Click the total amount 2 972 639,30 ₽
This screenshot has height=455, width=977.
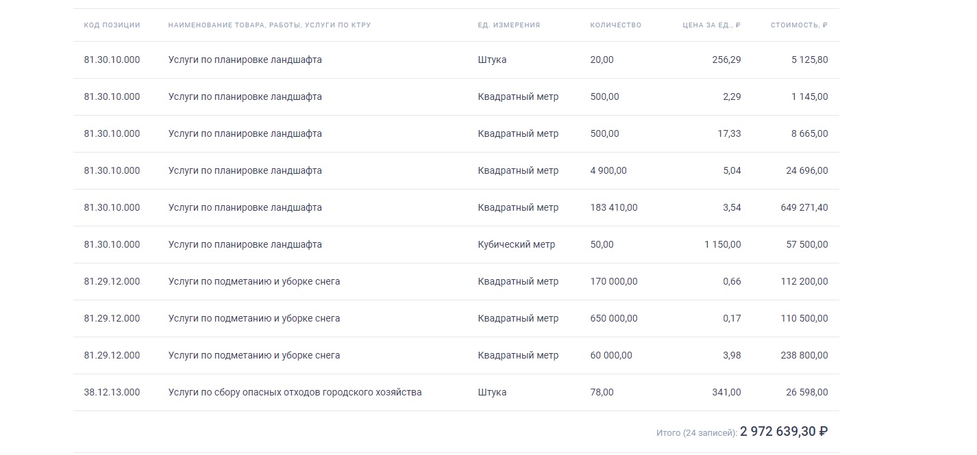784,432
